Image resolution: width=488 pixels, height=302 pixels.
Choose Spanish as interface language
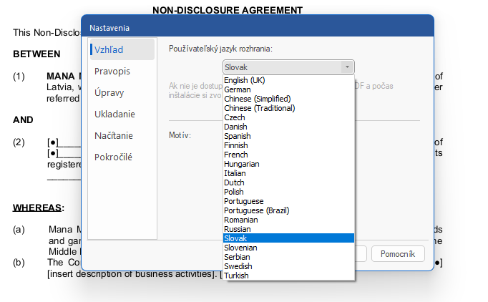pyautogui.click(x=288, y=137)
